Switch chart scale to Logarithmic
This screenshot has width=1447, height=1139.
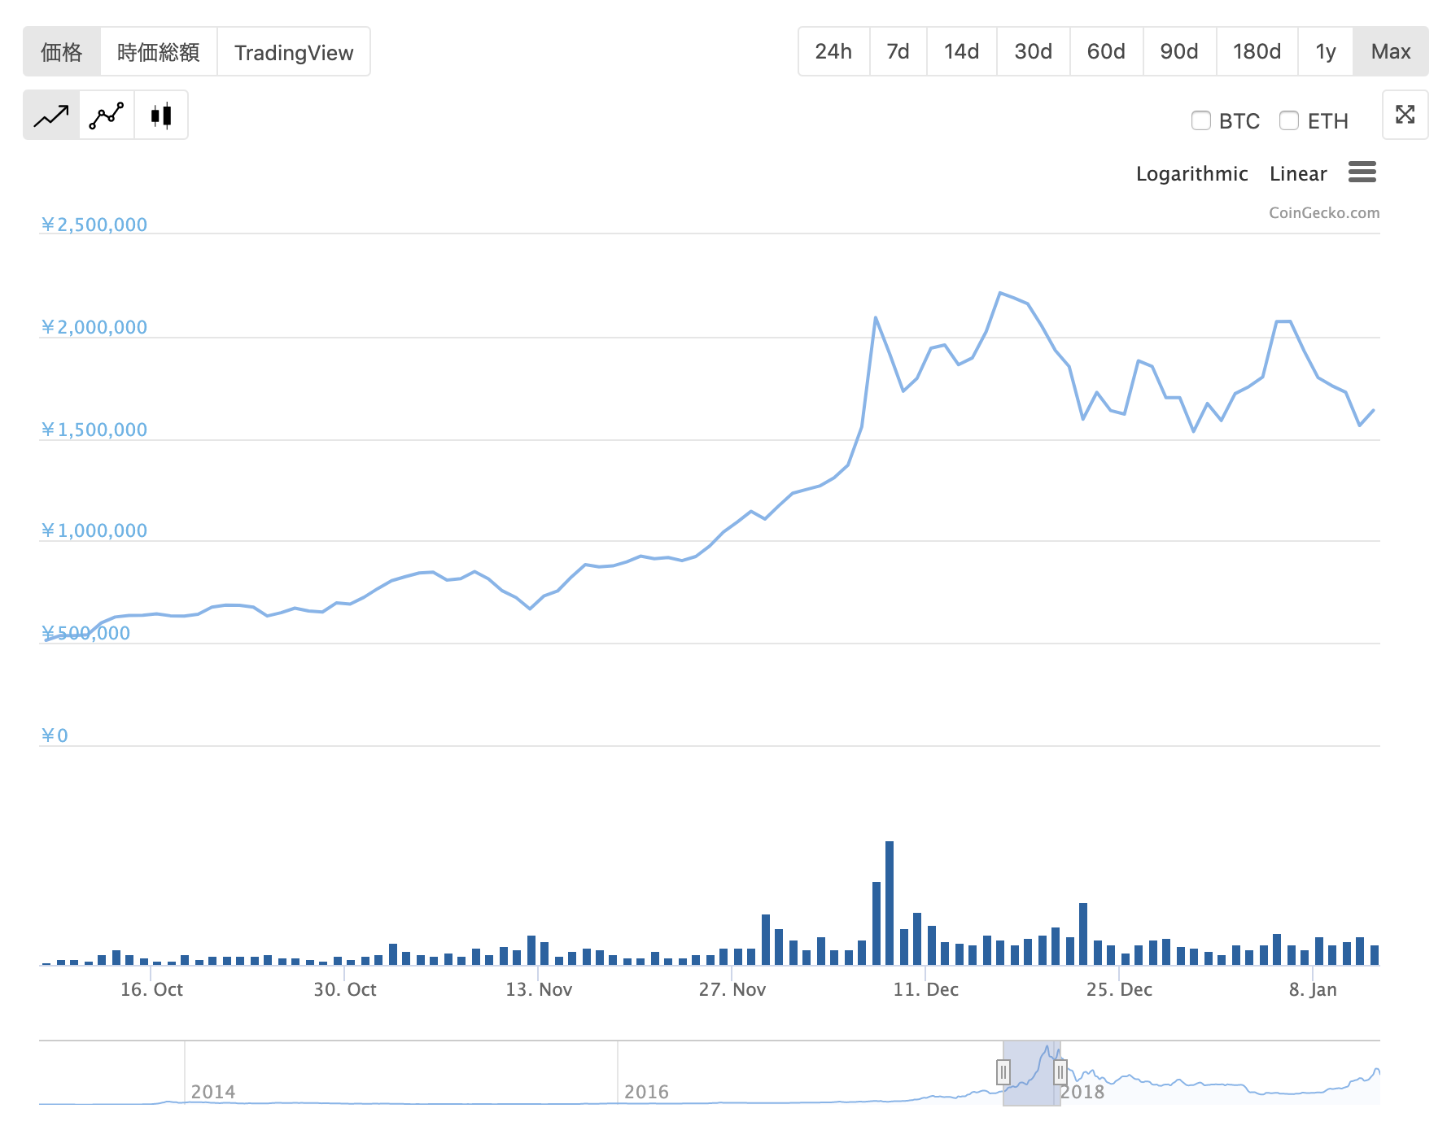pos(1191,174)
